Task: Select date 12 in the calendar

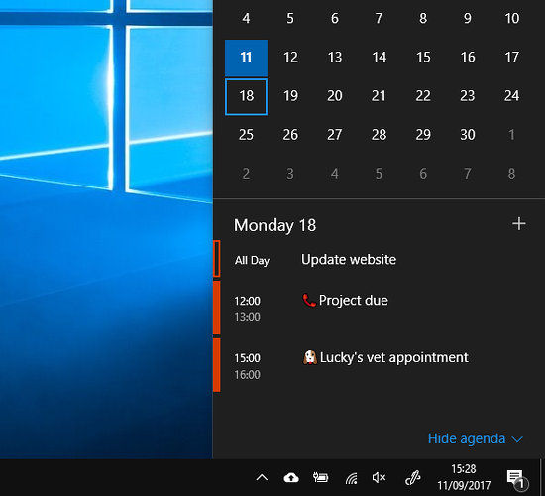Action: click(x=290, y=58)
